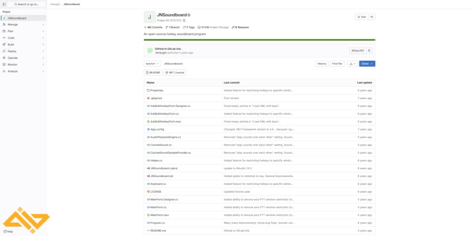Image resolution: width=472 pixels, height=236 pixels.
Task: Click commit SHA 055acf07 button
Action: [x=358, y=51]
